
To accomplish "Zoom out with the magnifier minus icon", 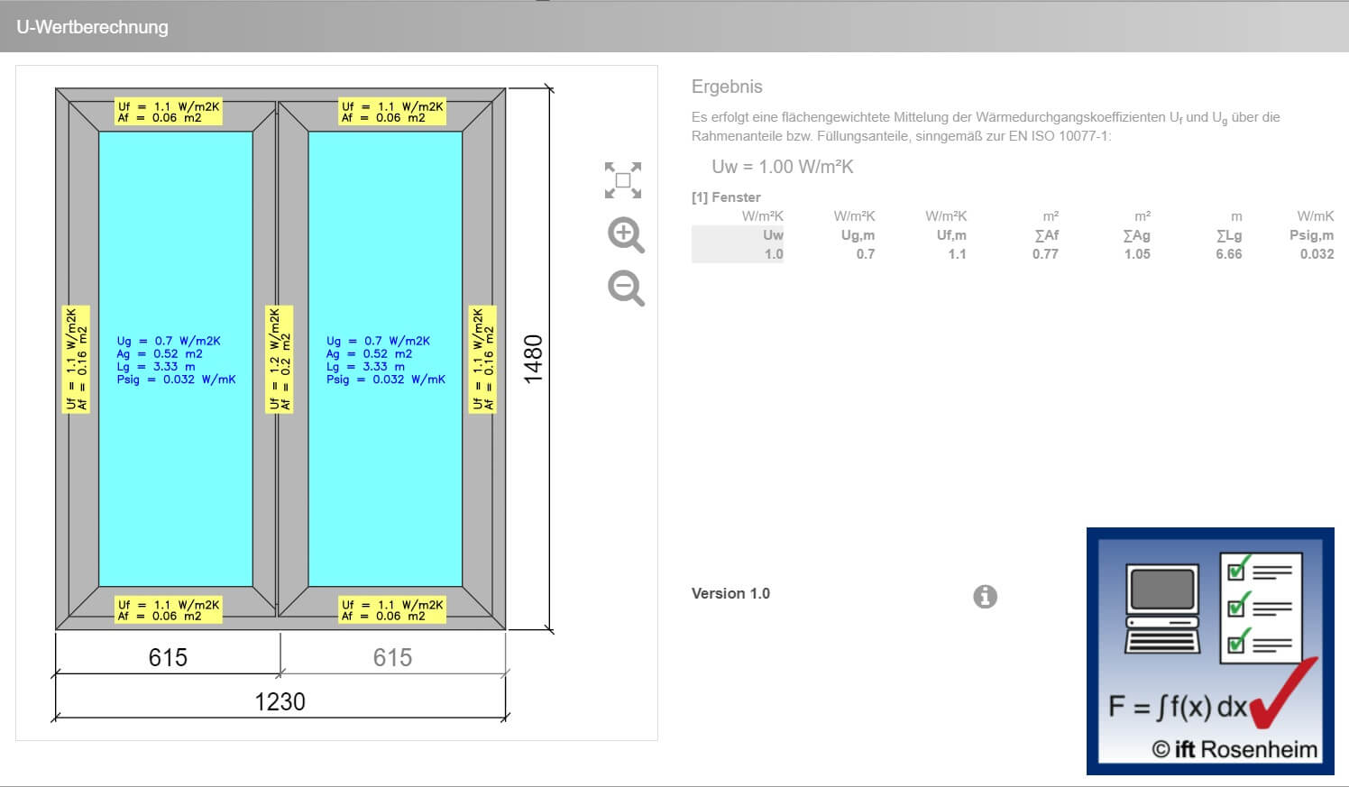I will pyautogui.click(x=625, y=288).
